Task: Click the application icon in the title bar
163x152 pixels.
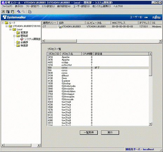Action: pos(3,2)
